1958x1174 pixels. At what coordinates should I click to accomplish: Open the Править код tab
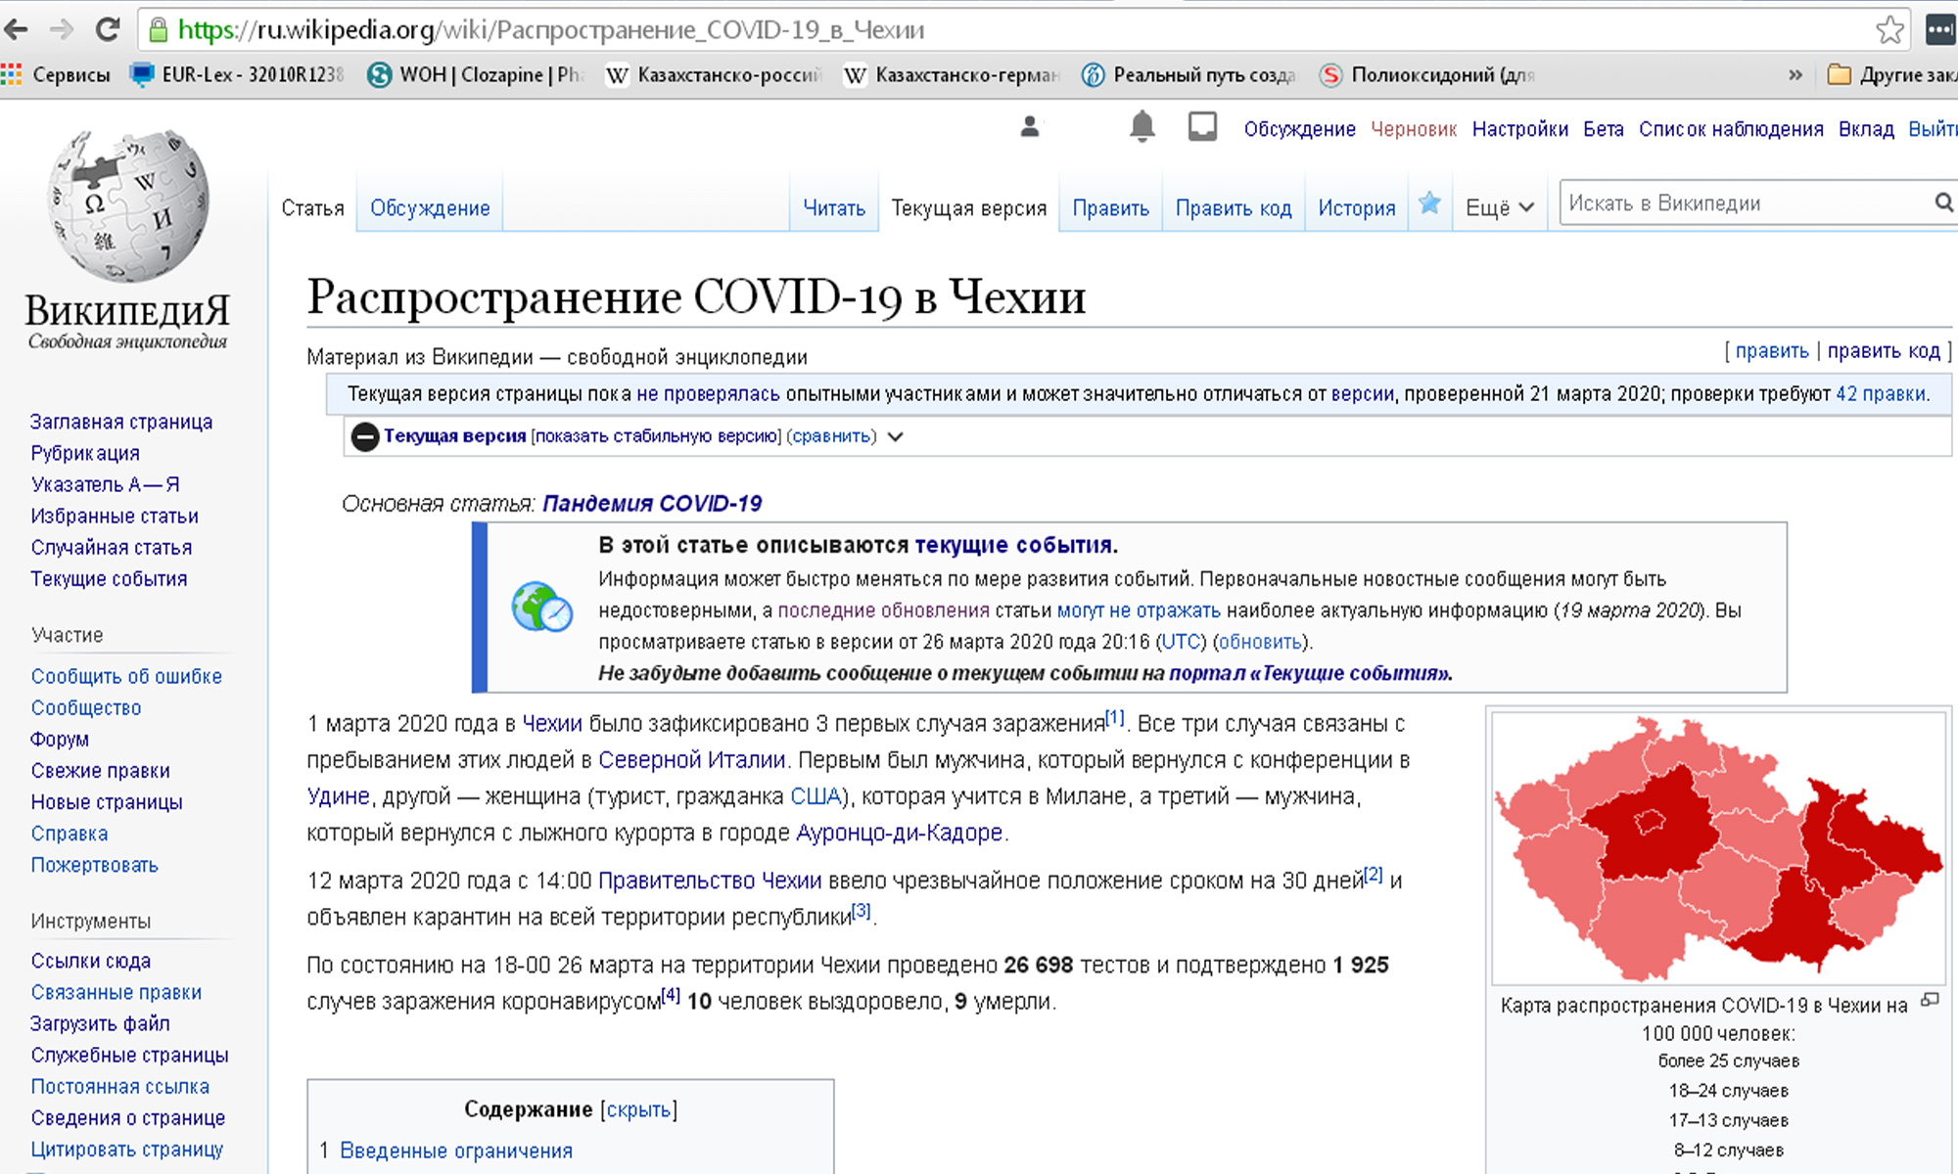1234,207
